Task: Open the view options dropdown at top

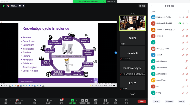Action: 111,1
